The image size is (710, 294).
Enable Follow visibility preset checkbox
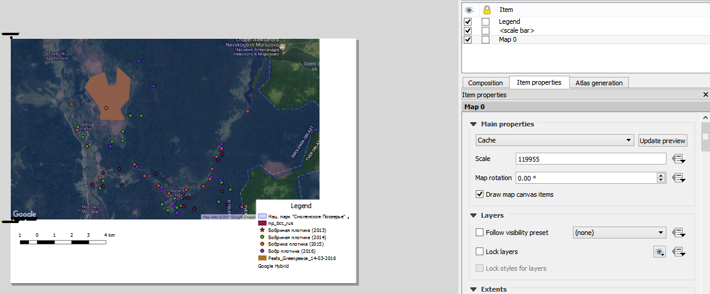(480, 233)
